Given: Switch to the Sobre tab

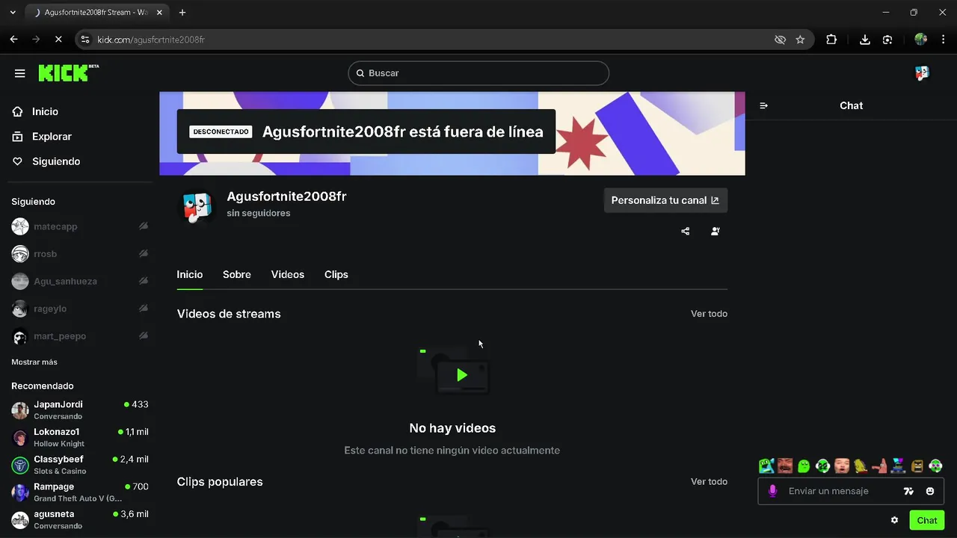Looking at the screenshot, I should tap(237, 275).
